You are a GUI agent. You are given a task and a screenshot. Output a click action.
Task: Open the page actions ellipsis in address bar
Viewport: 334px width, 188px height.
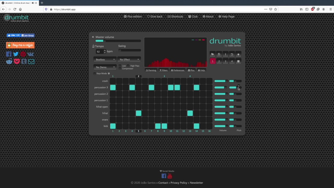266,9
